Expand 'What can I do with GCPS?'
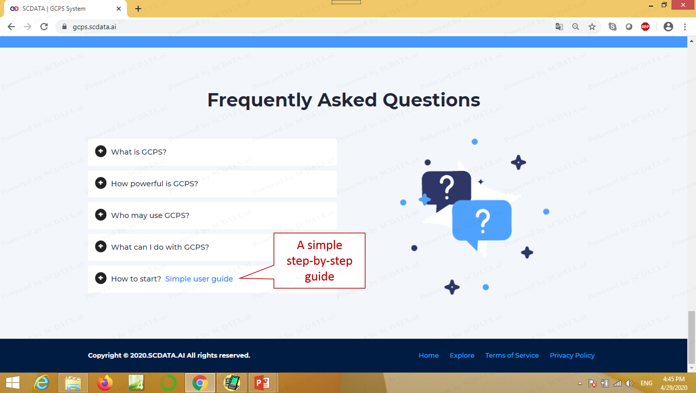The width and height of the screenshot is (696, 393). (x=101, y=247)
